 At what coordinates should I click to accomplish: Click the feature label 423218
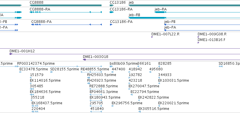pos(135,81)
